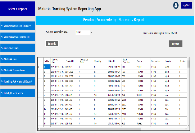Go to Material Transactions report
The height and width of the screenshot is (133, 195).
point(18,70)
